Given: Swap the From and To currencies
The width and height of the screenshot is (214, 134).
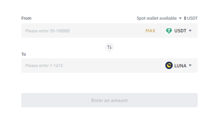Looking at the screenshot, I should pyautogui.click(x=109, y=47).
